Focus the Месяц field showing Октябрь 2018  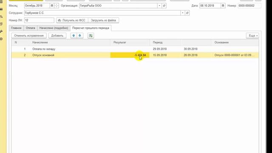pyautogui.click(x=37, y=6)
